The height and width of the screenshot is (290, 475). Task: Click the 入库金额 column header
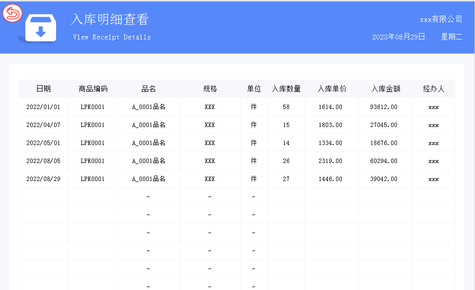tap(386, 89)
